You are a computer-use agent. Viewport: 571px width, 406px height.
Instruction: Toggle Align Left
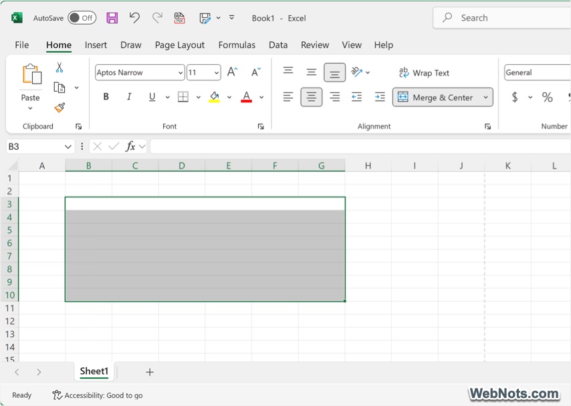tap(288, 97)
